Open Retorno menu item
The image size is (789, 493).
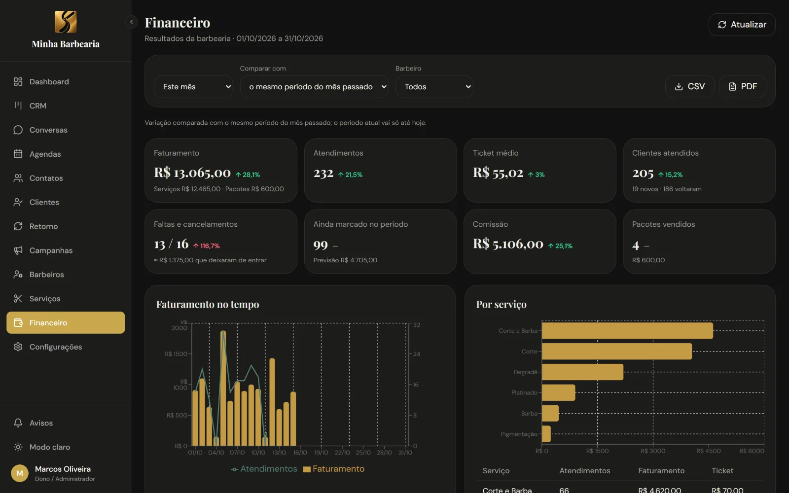[x=66, y=226]
